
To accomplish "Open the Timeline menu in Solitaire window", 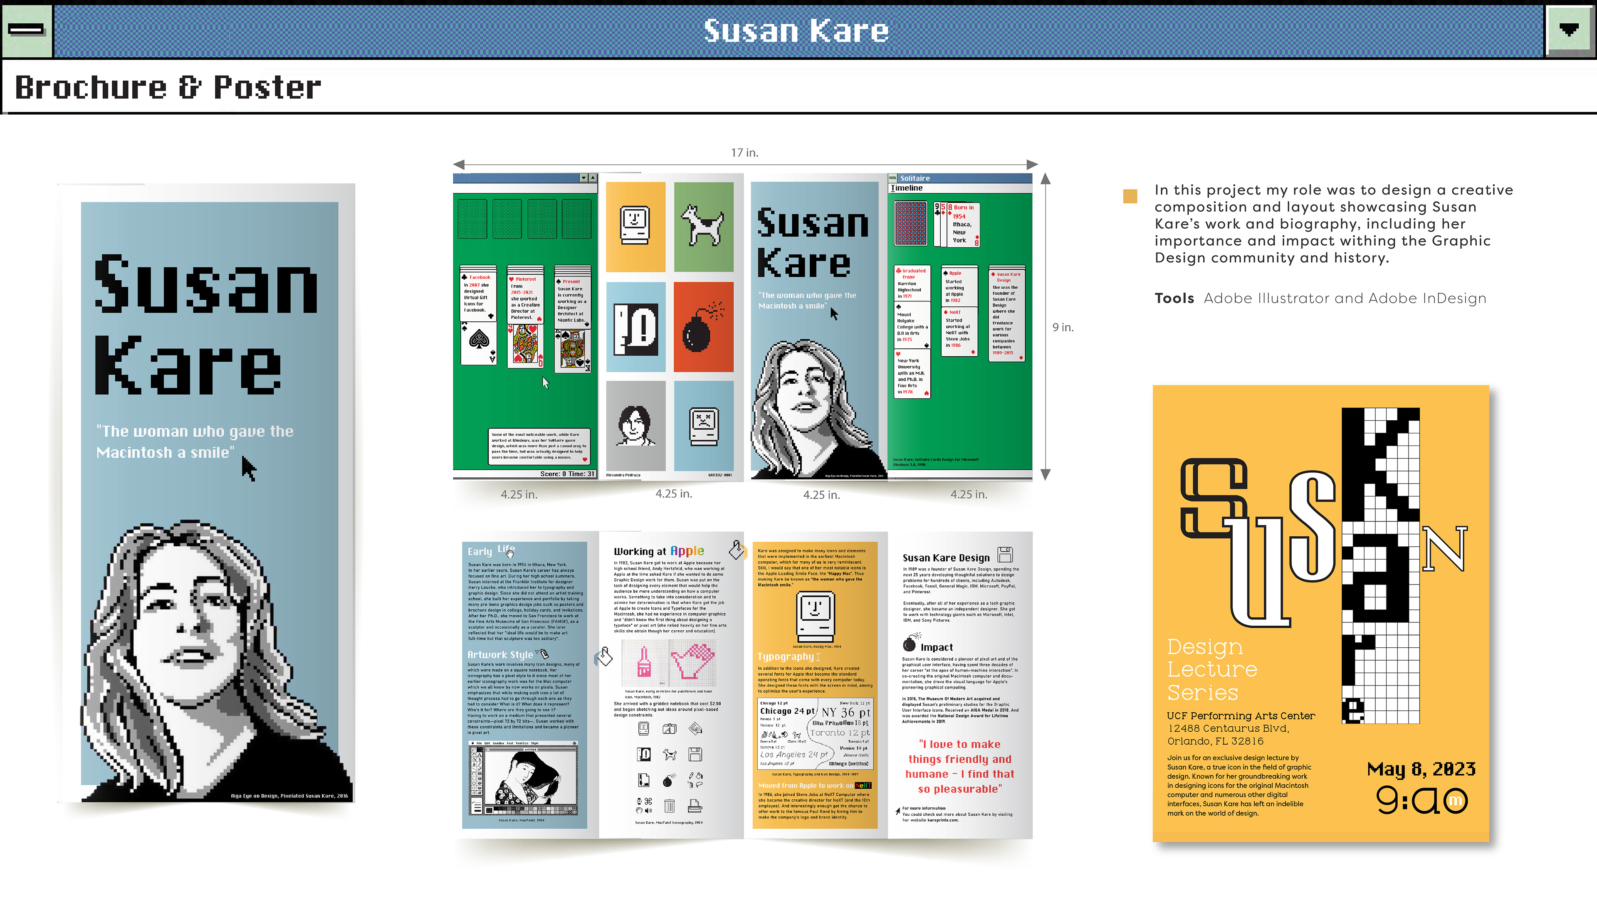I will [907, 188].
